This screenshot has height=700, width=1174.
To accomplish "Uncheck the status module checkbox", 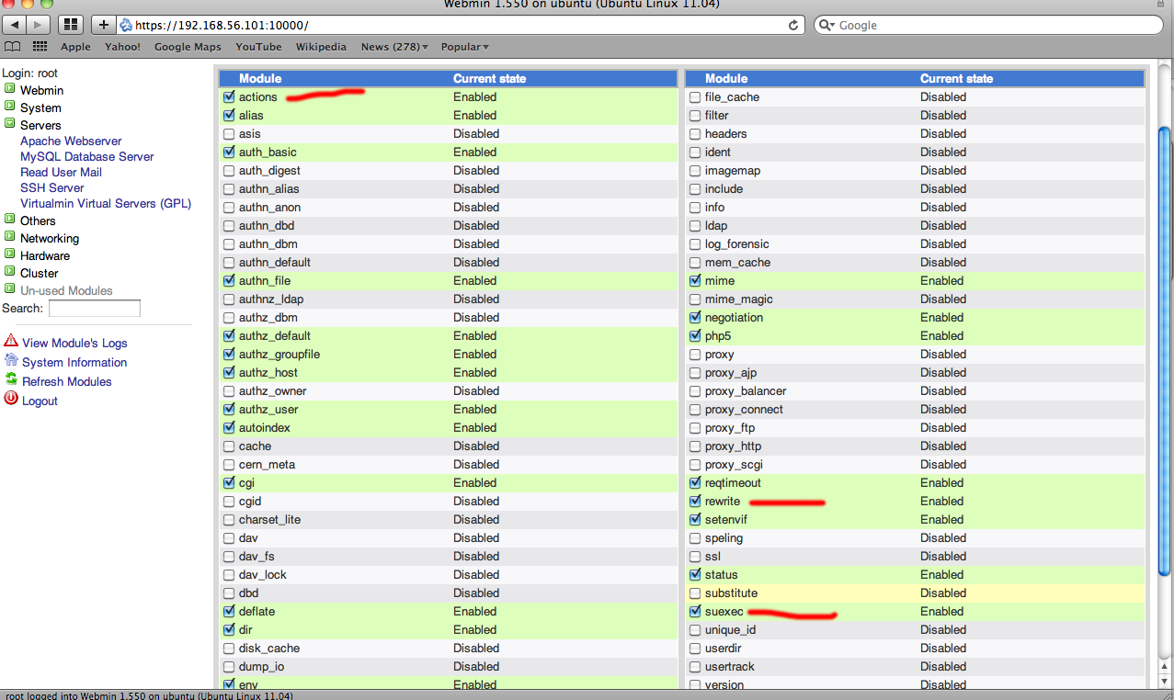I will tap(695, 574).
